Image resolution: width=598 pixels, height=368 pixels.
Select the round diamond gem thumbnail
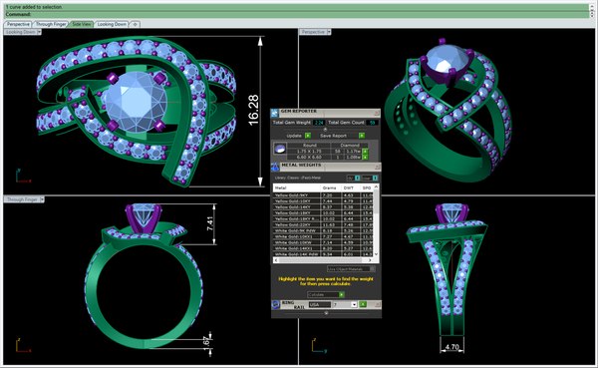coord(280,149)
